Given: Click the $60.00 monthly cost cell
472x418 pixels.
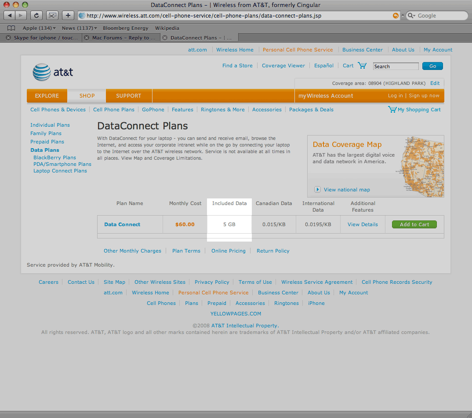Looking at the screenshot, I should tap(185, 224).
